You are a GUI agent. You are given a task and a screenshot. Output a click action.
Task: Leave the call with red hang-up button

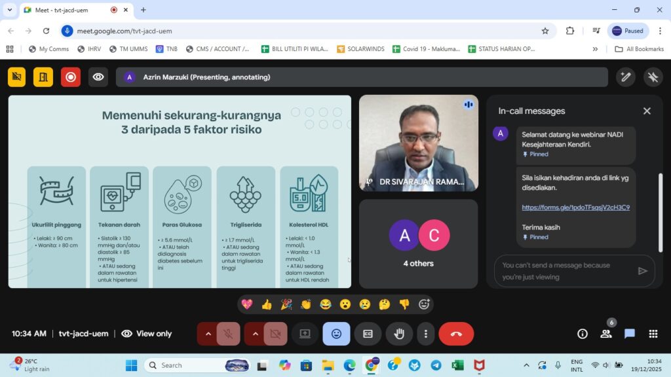456,334
